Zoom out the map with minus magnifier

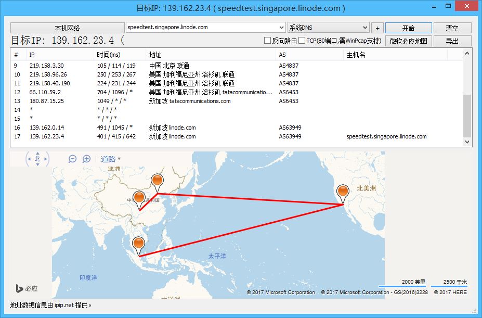coord(73,159)
